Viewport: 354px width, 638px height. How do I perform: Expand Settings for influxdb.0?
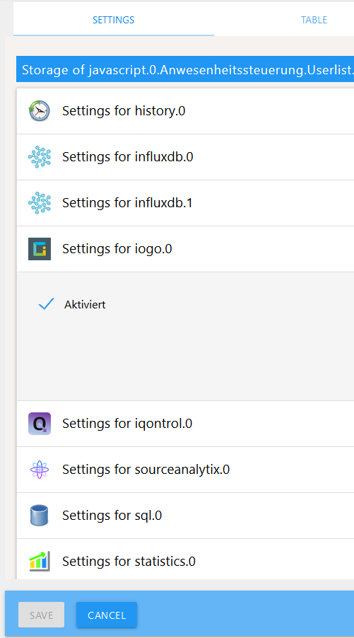point(185,157)
